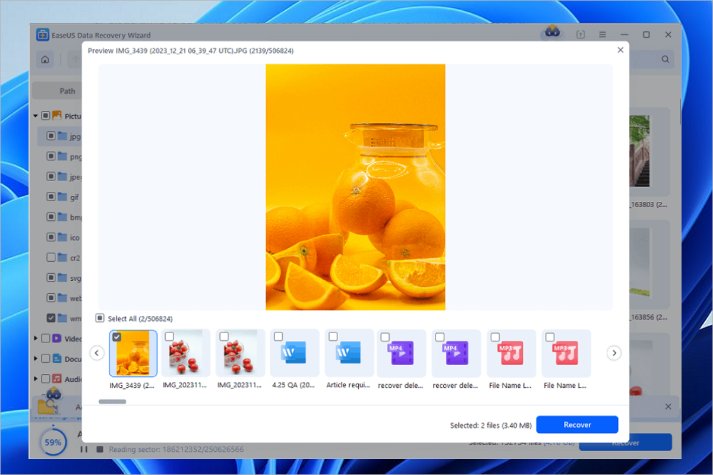Click the upgrade arrow icon in title bar

coord(581,35)
